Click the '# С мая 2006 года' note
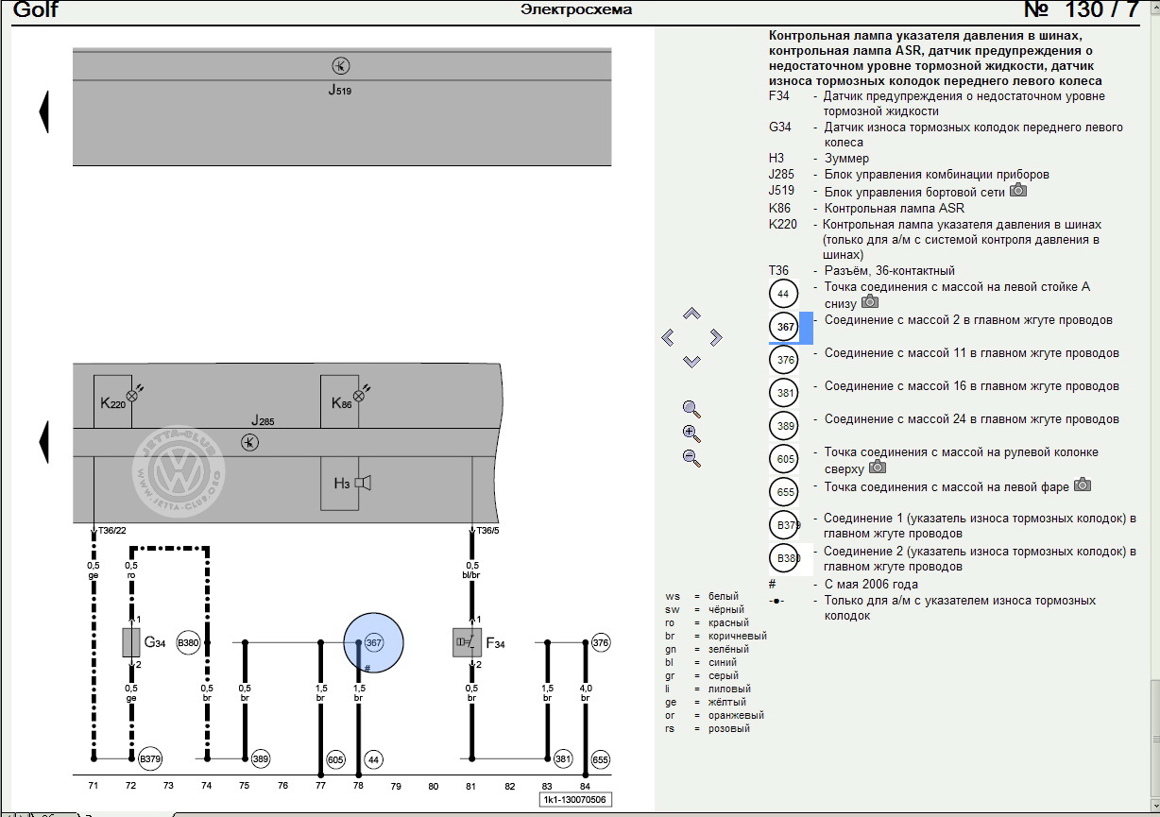 [844, 584]
